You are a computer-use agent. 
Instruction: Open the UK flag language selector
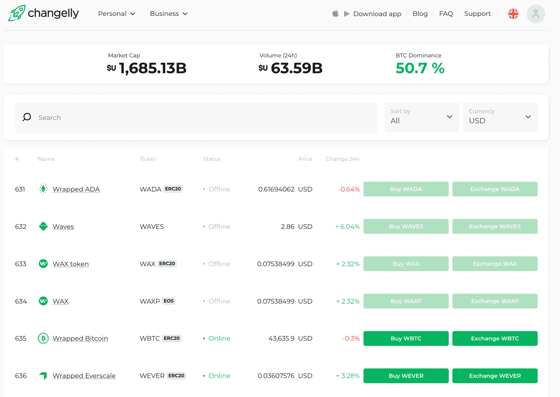click(x=513, y=13)
